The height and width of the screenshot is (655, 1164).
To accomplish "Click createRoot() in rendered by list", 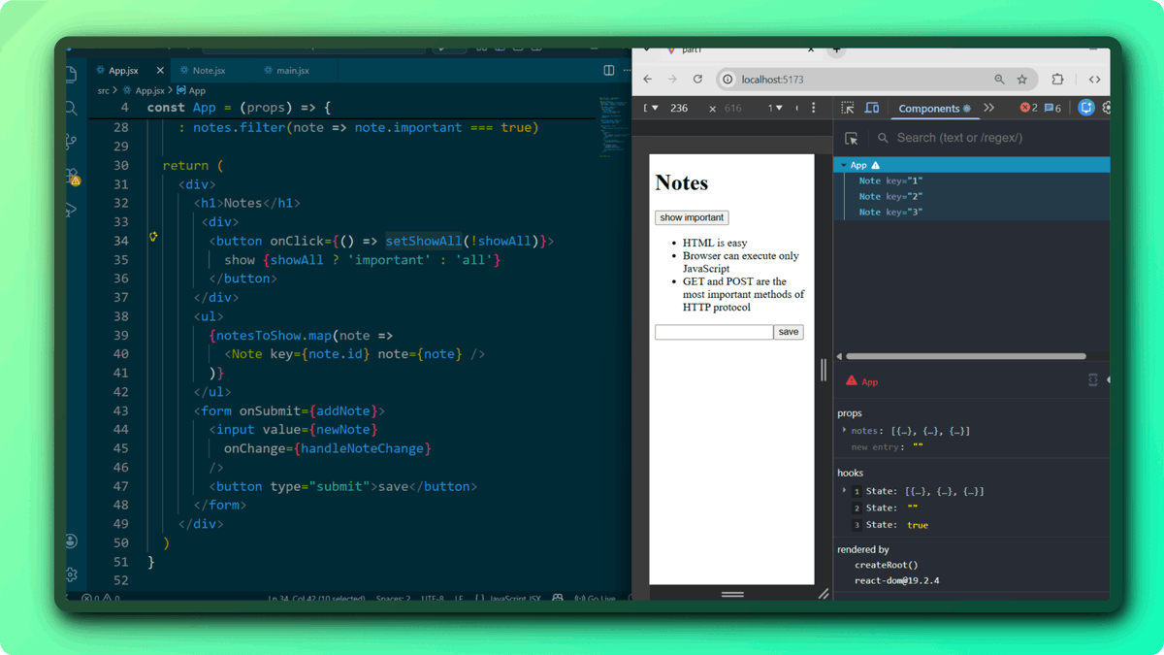I will (x=886, y=565).
